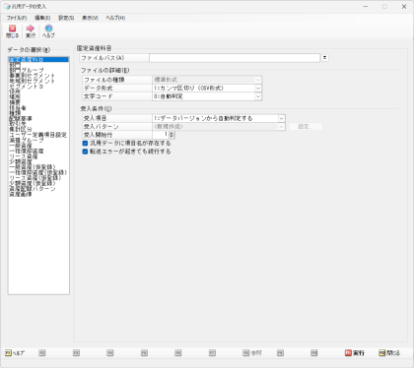Screen dimensions: 414x368
Task: Click the 受入開始行 number field
Action: [161, 135]
